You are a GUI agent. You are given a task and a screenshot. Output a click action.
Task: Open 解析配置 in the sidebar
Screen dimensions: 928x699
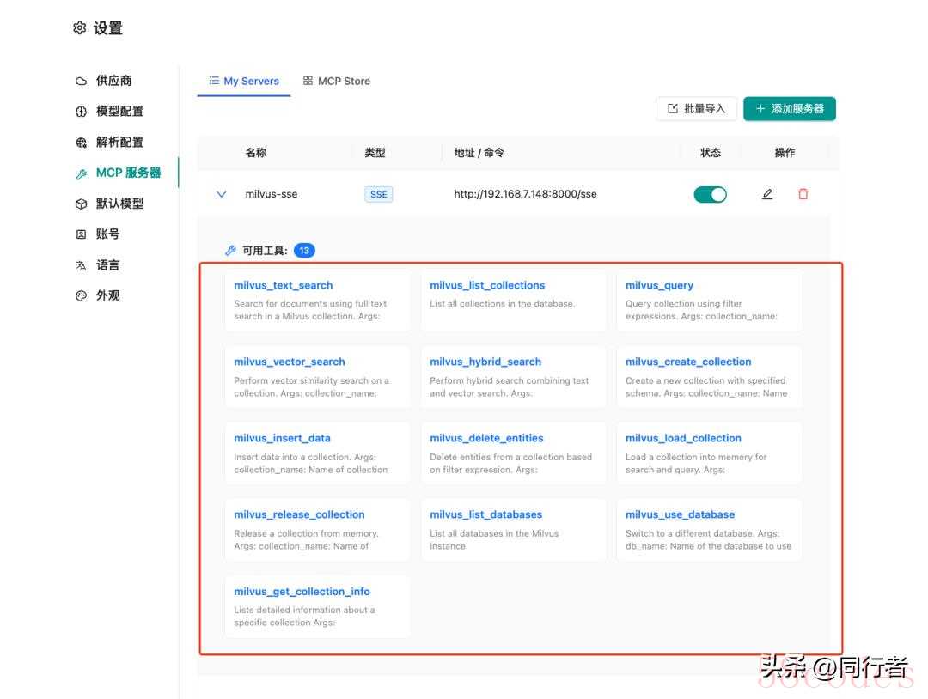pyautogui.click(x=119, y=143)
